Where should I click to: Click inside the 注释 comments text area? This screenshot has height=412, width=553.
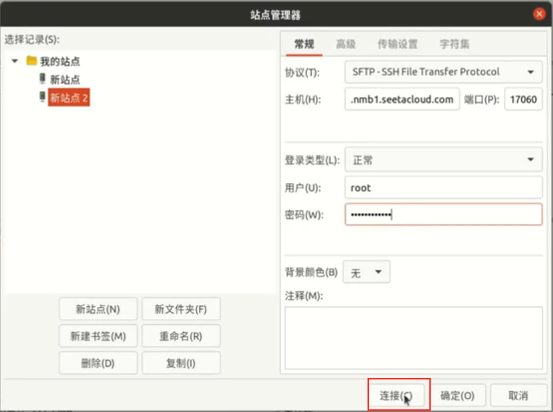coord(413,338)
